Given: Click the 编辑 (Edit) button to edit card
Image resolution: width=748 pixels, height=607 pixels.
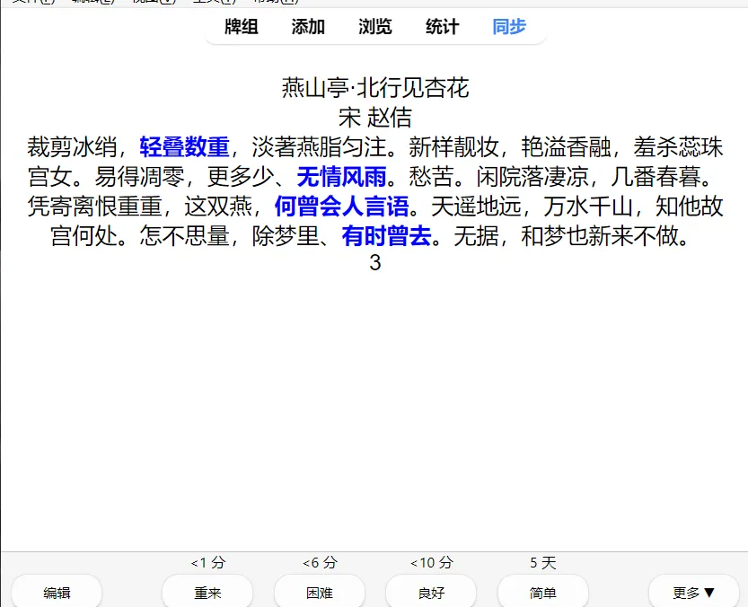Looking at the screenshot, I should [x=57, y=594].
